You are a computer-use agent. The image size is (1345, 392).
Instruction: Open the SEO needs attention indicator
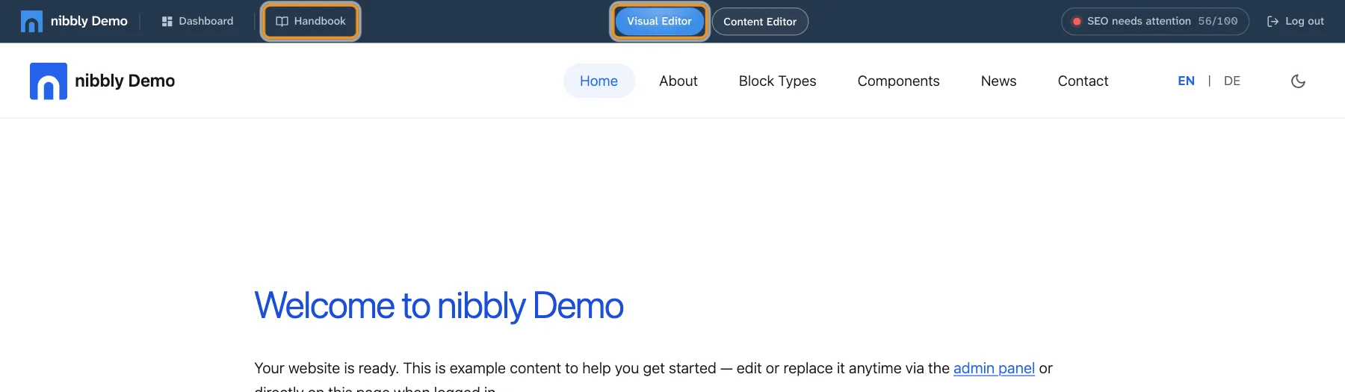coord(1154,21)
